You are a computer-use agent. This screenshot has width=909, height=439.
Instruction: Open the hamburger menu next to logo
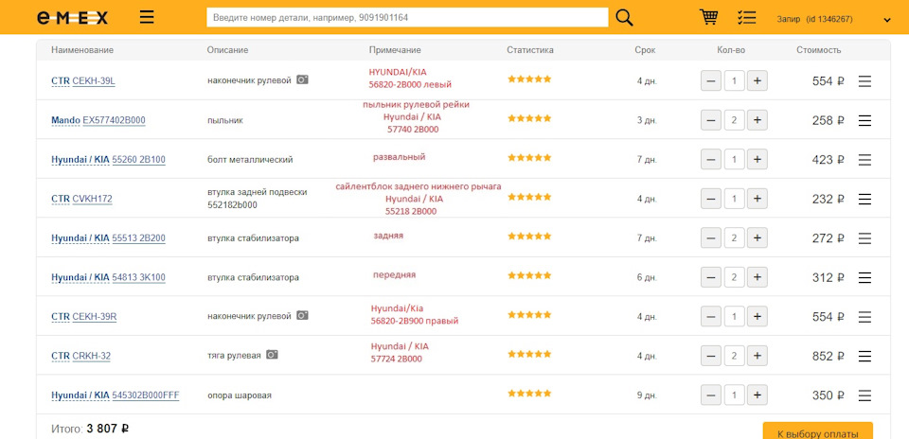[x=147, y=17]
